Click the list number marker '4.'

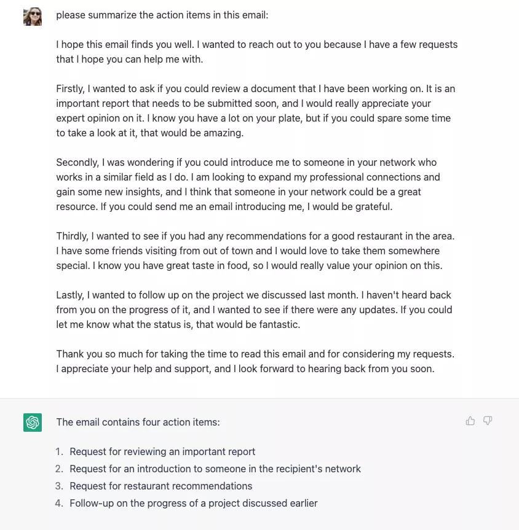point(60,503)
